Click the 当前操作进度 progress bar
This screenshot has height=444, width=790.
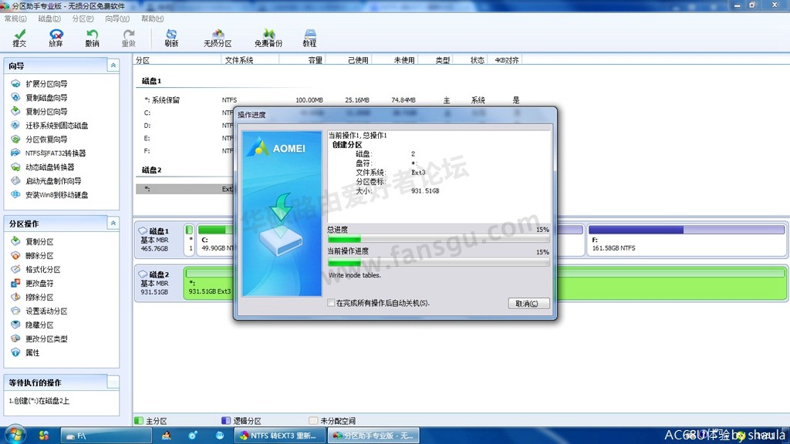[x=438, y=263]
